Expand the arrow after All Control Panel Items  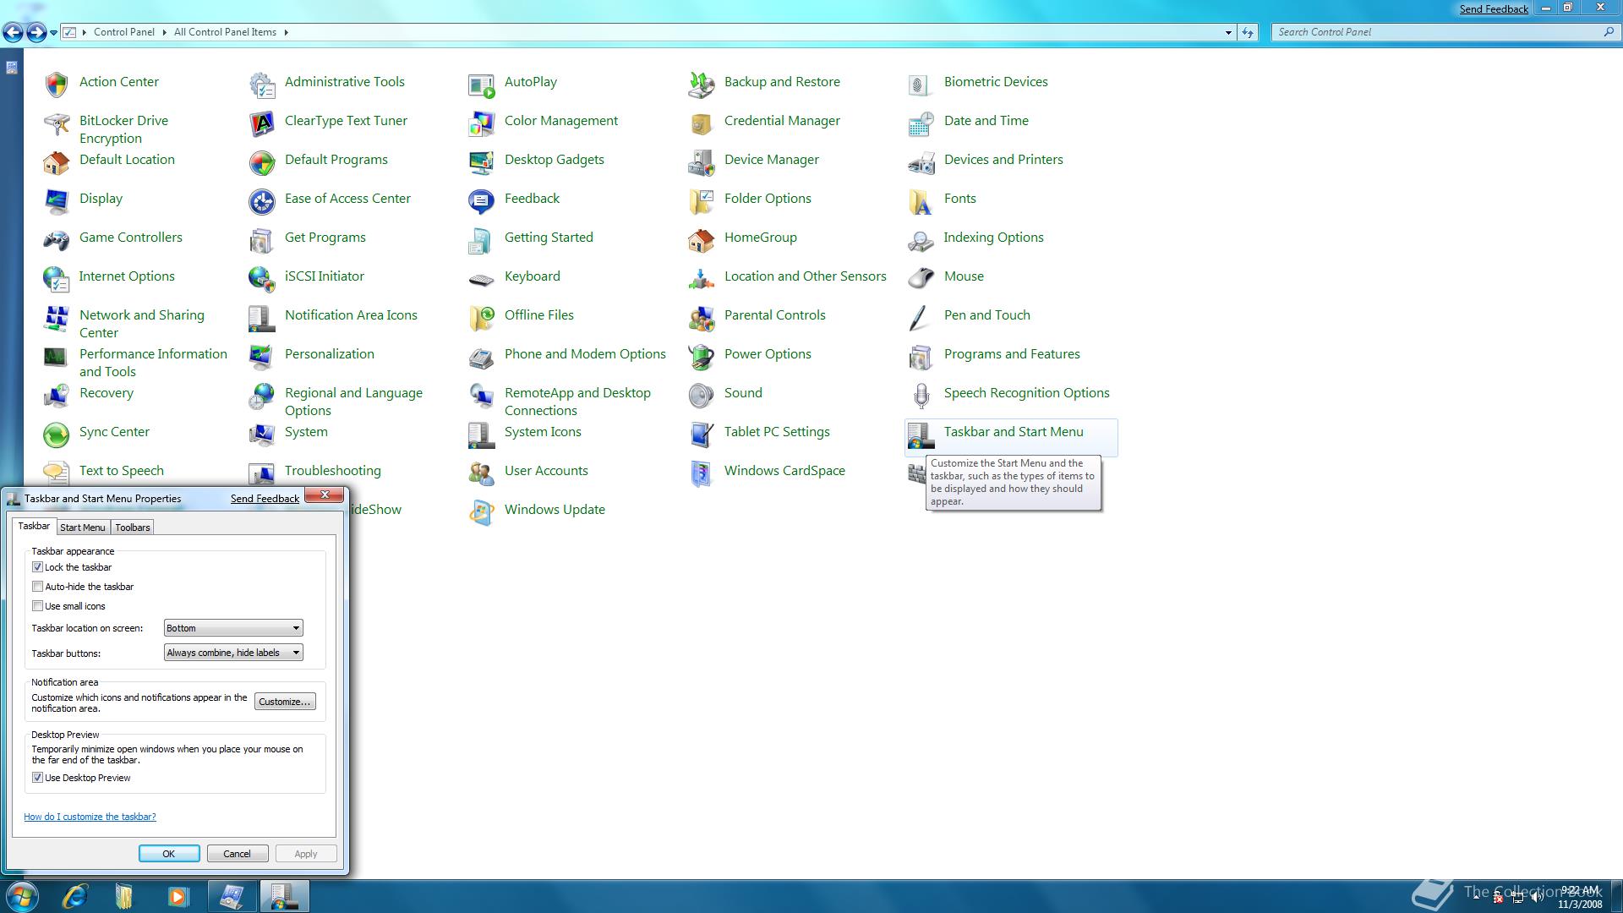(286, 32)
